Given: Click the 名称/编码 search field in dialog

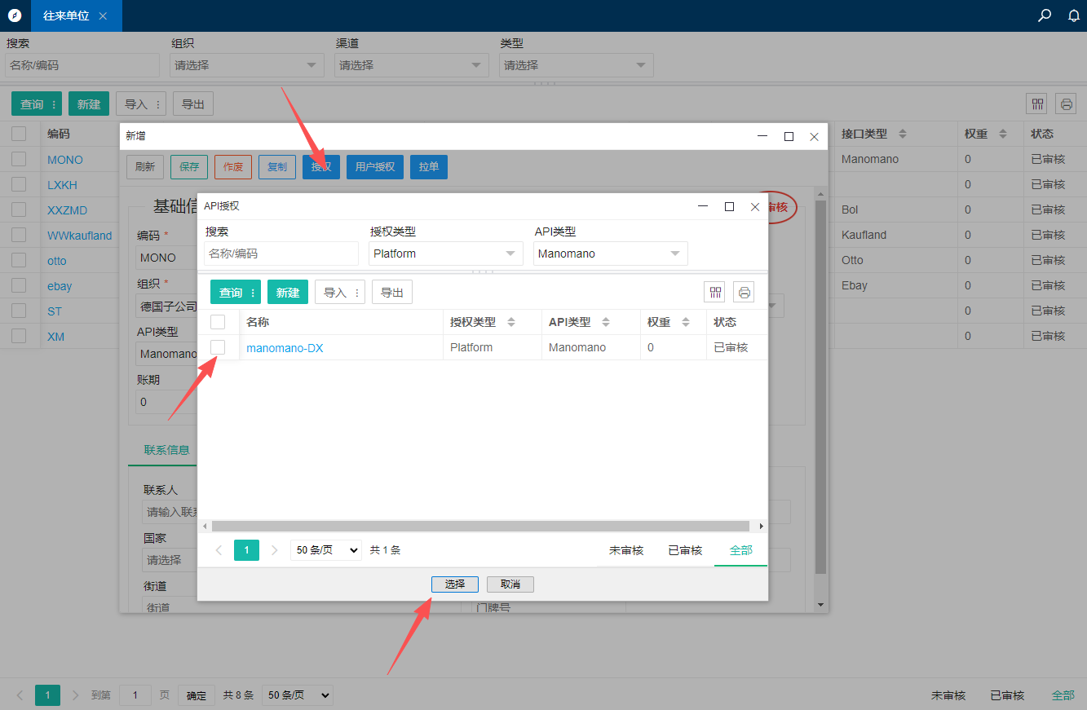Looking at the screenshot, I should pyautogui.click(x=281, y=254).
